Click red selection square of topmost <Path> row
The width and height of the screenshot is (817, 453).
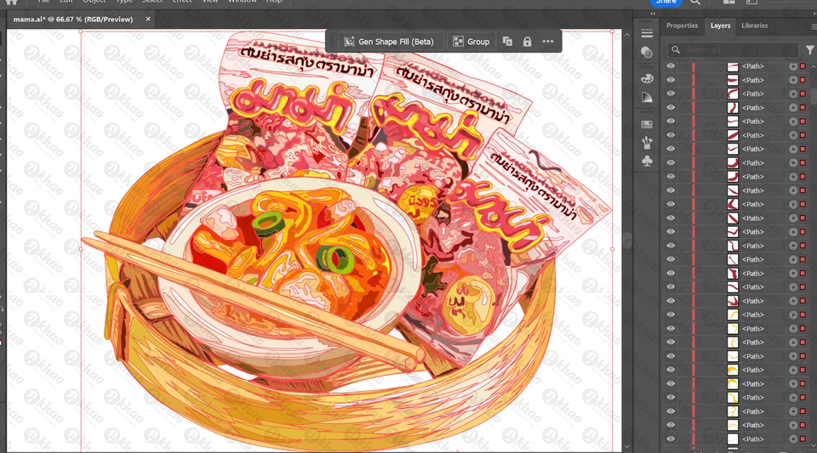pyautogui.click(x=803, y=66)
